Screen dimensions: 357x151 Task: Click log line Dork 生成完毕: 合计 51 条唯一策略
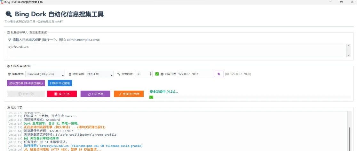[x=52, y=124]
